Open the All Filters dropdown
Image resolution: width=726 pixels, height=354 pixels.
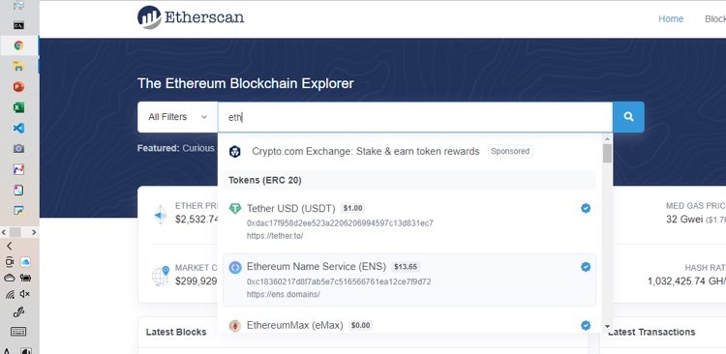pos(177,117)
